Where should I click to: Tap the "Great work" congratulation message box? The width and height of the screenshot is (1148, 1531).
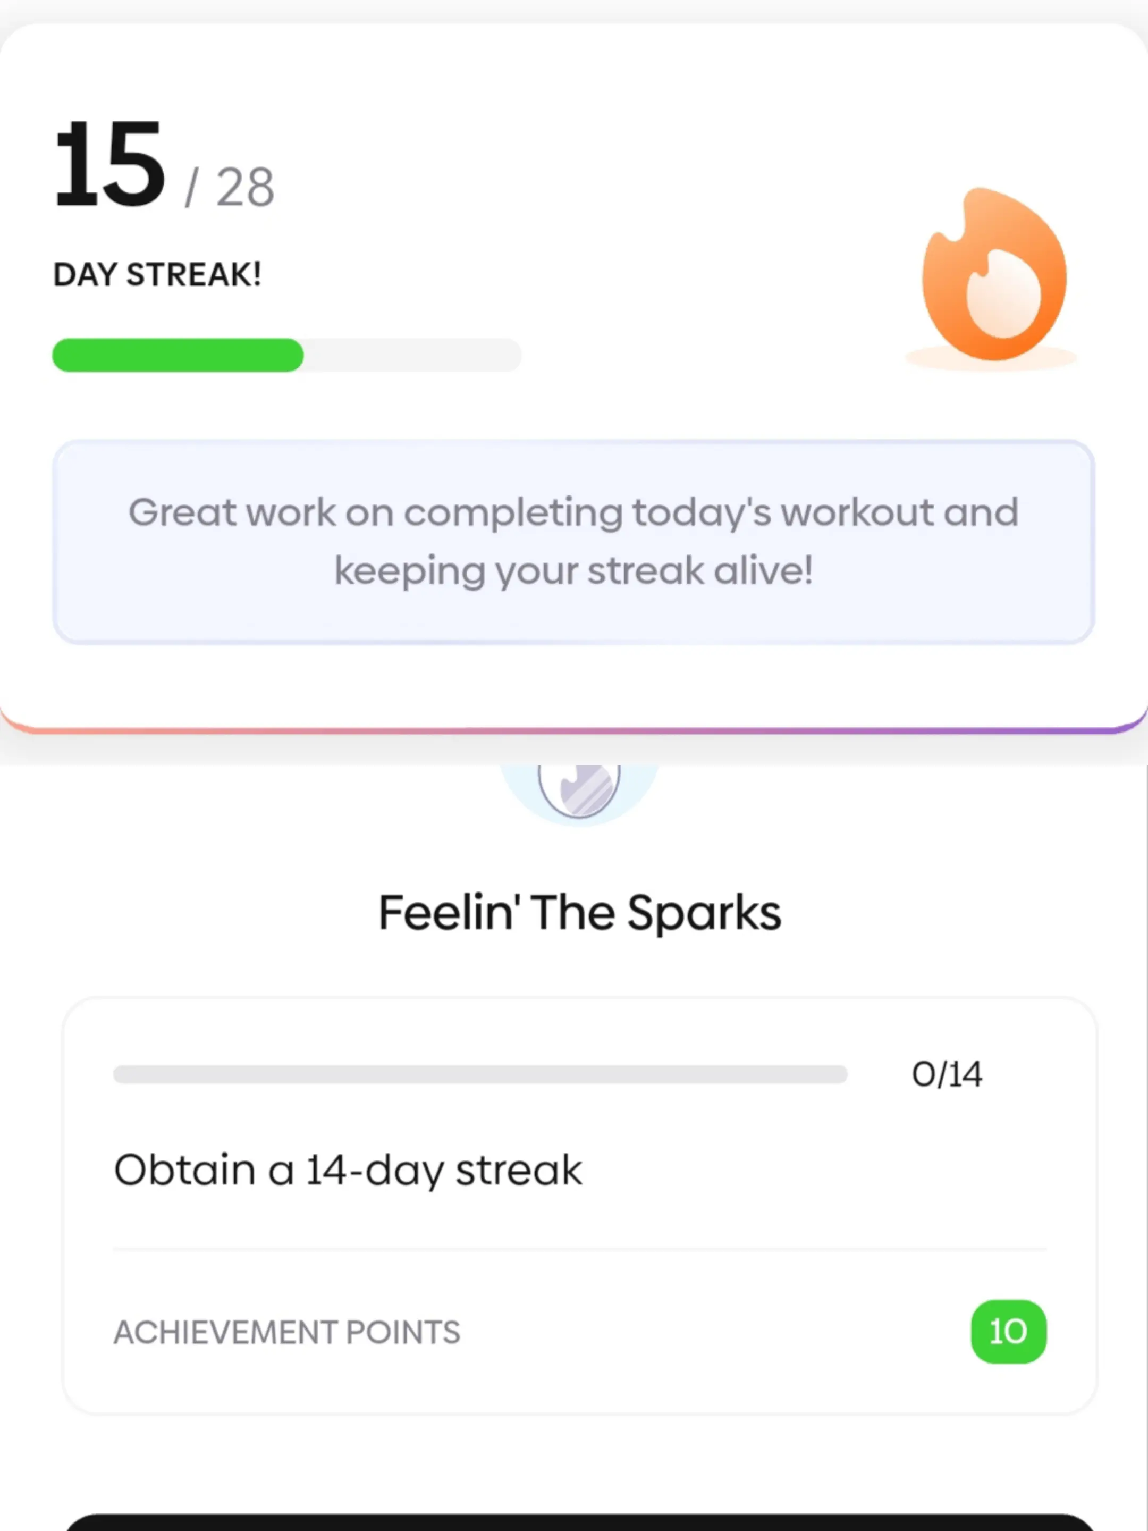[x=573, y=542]
